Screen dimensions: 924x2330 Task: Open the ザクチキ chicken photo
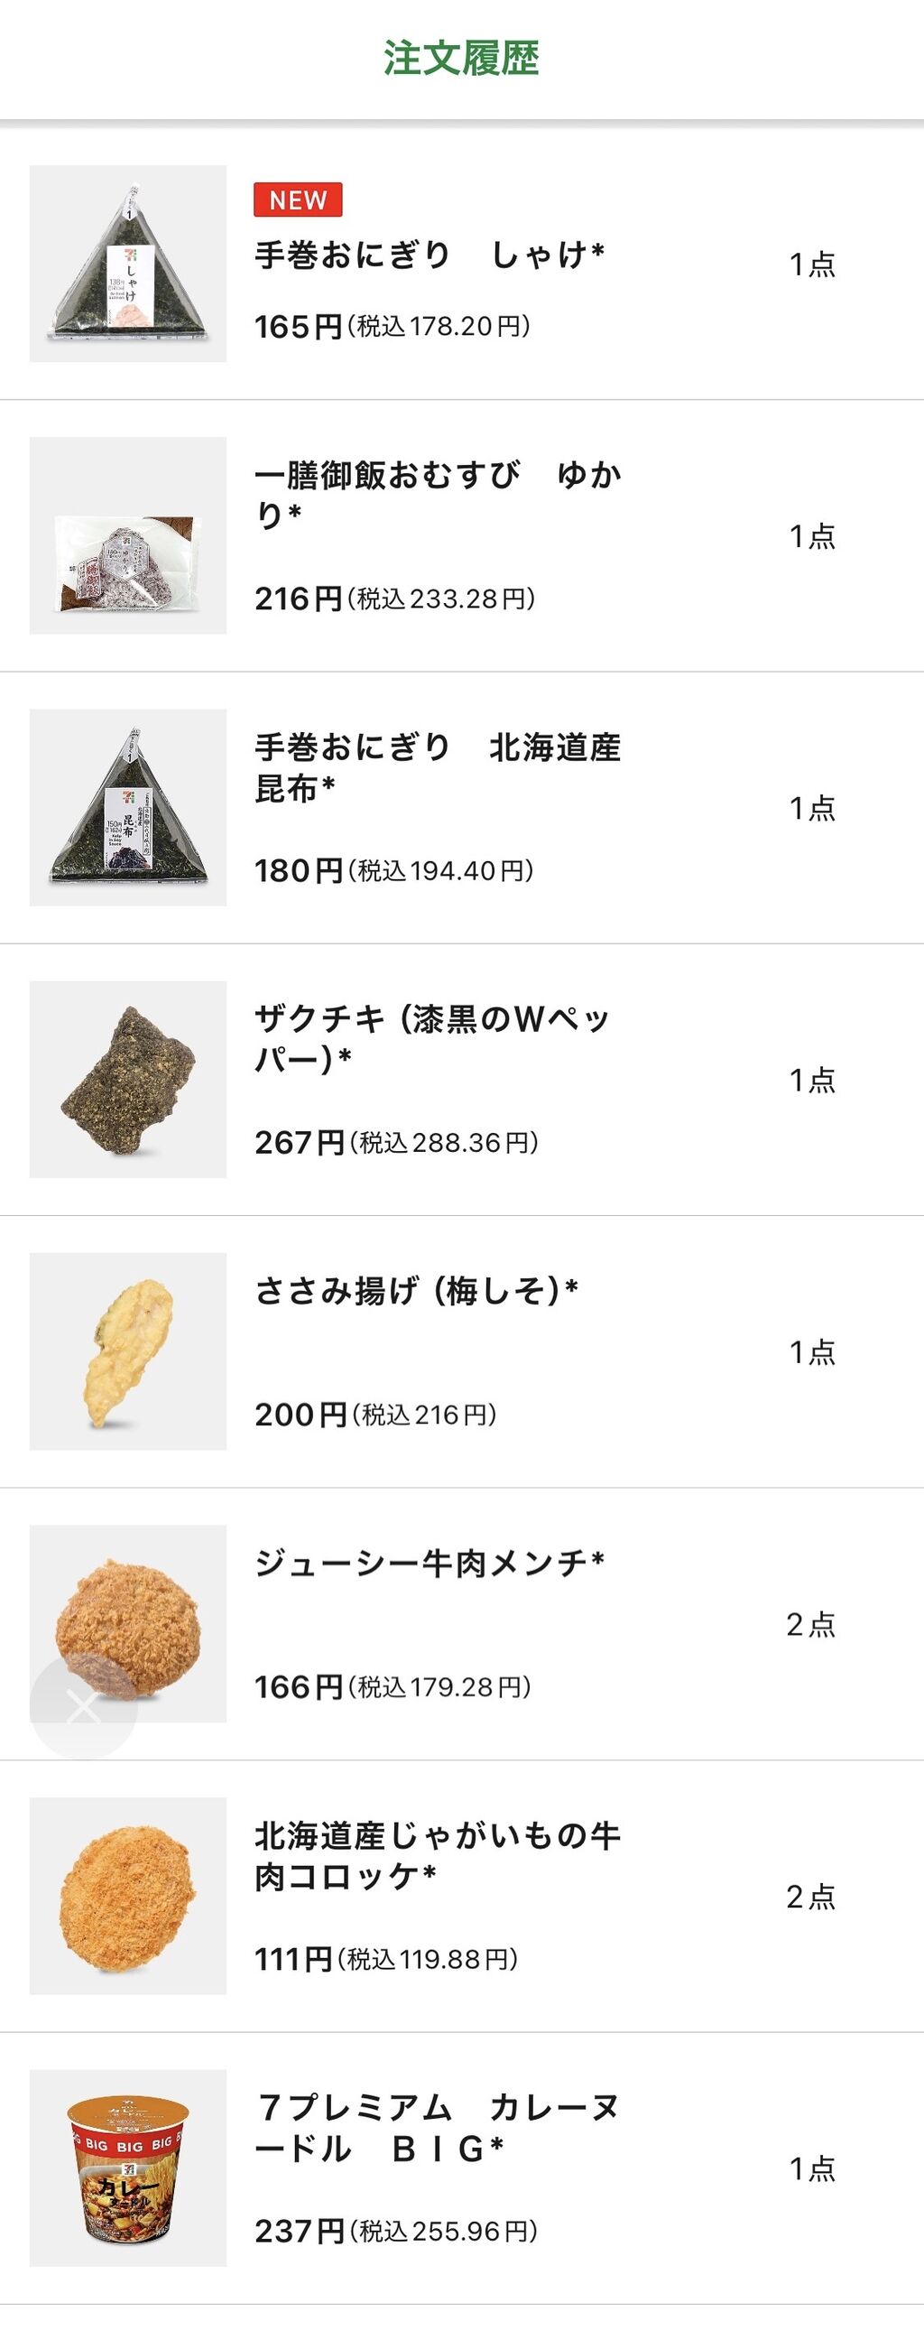(127, 1079)
